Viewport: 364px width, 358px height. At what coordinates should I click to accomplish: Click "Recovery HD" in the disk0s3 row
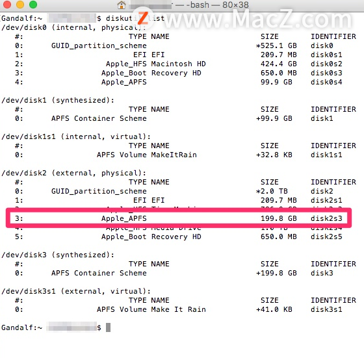pyautogui.click(x=176, y=73)
